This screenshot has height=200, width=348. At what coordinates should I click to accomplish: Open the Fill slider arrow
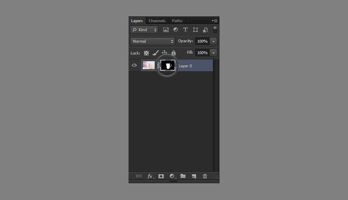tap(213, 53)
